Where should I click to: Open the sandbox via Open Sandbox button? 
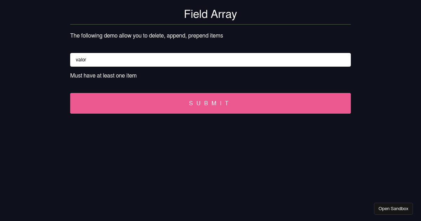pyautogui.click(x=393, y=208)
